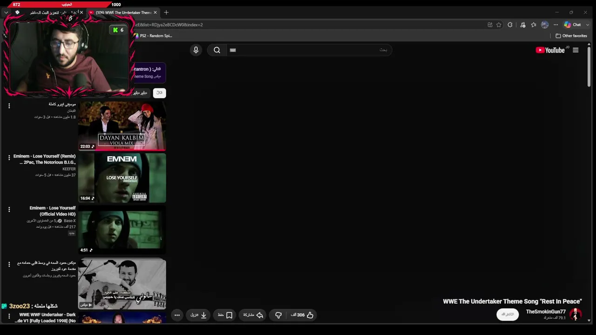Expand the tab search chevron in the tab strip
Image resolution: width=596 pixels, height=335 pixels.
[x=6, y=13]
